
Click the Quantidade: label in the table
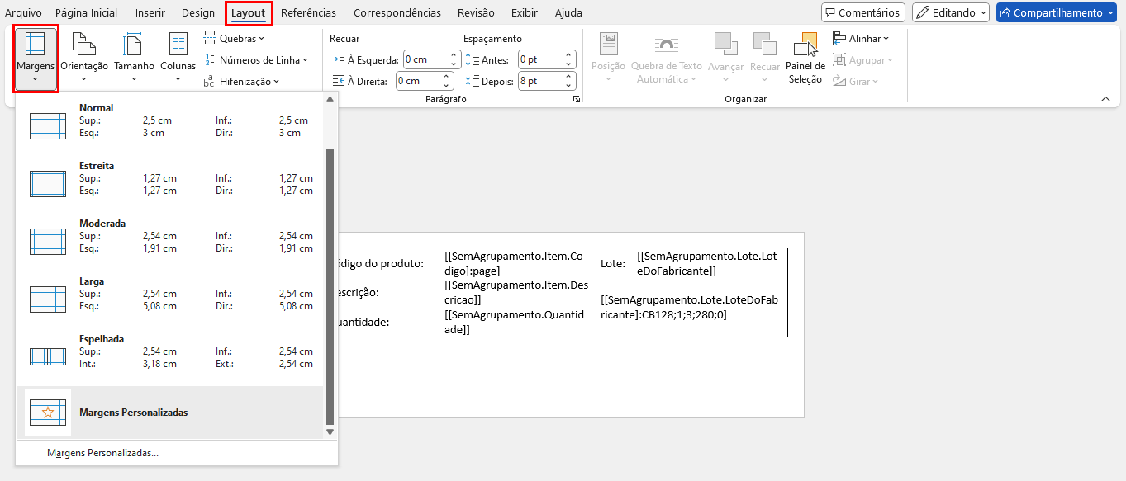[x=363, y=322]
